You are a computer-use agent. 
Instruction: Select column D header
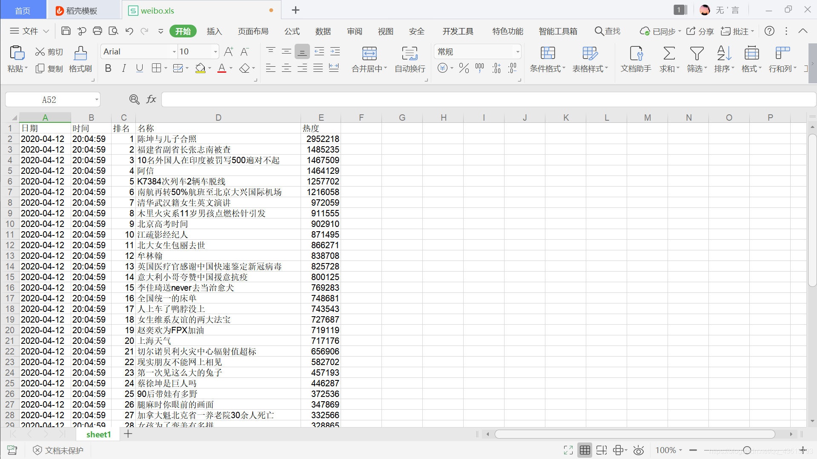click(x=218, y=118)
